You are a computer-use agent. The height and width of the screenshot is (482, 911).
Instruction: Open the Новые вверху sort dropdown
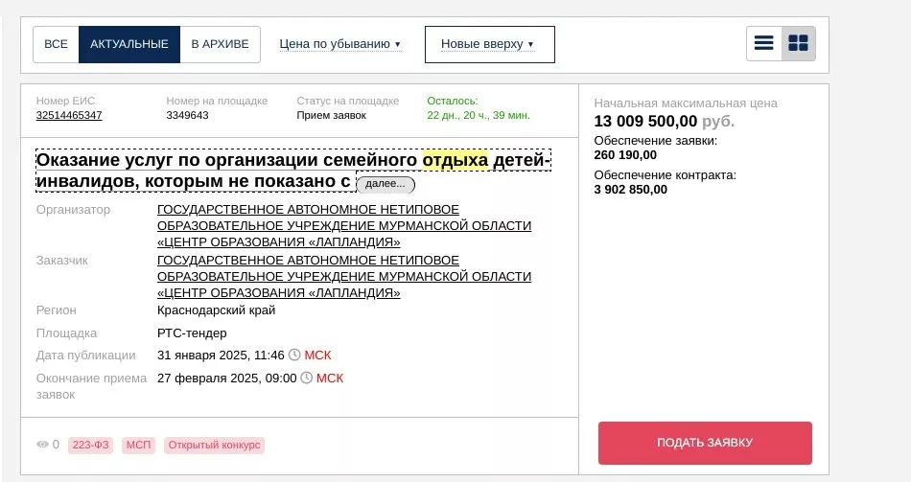pos(490,44)
